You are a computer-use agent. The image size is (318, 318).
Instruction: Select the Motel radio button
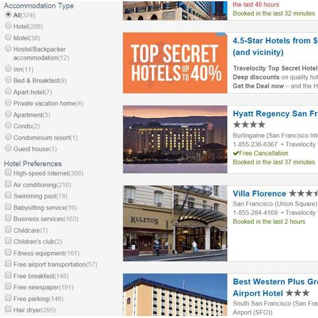[x=8, y=37]
